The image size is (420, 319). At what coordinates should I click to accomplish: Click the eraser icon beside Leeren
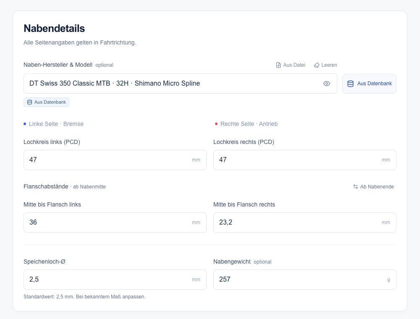[317, 65]
